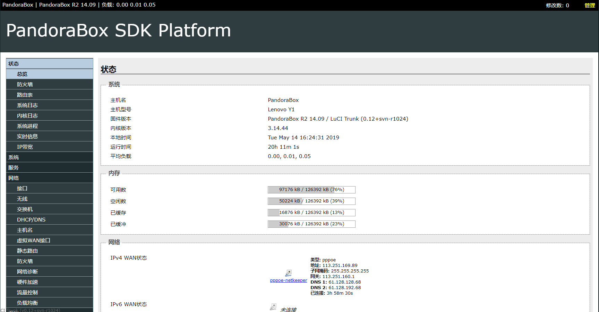Click the IPv6 WAN status network icon

[x=273, y=306]
